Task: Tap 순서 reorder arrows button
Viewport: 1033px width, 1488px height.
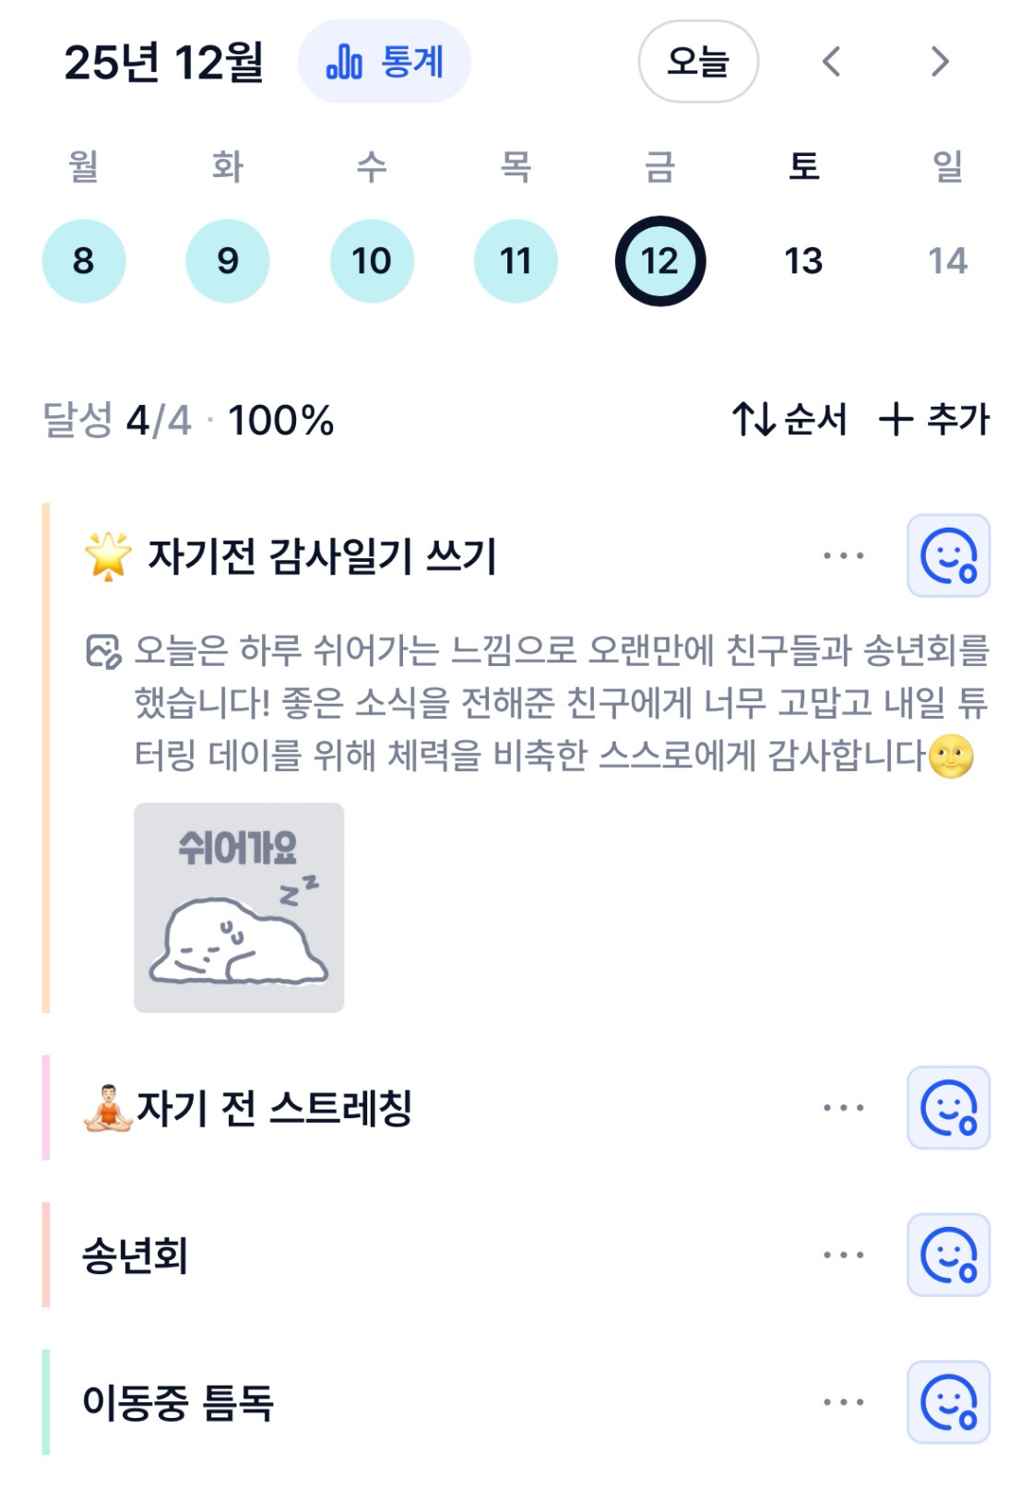Action: pos(790,420)
